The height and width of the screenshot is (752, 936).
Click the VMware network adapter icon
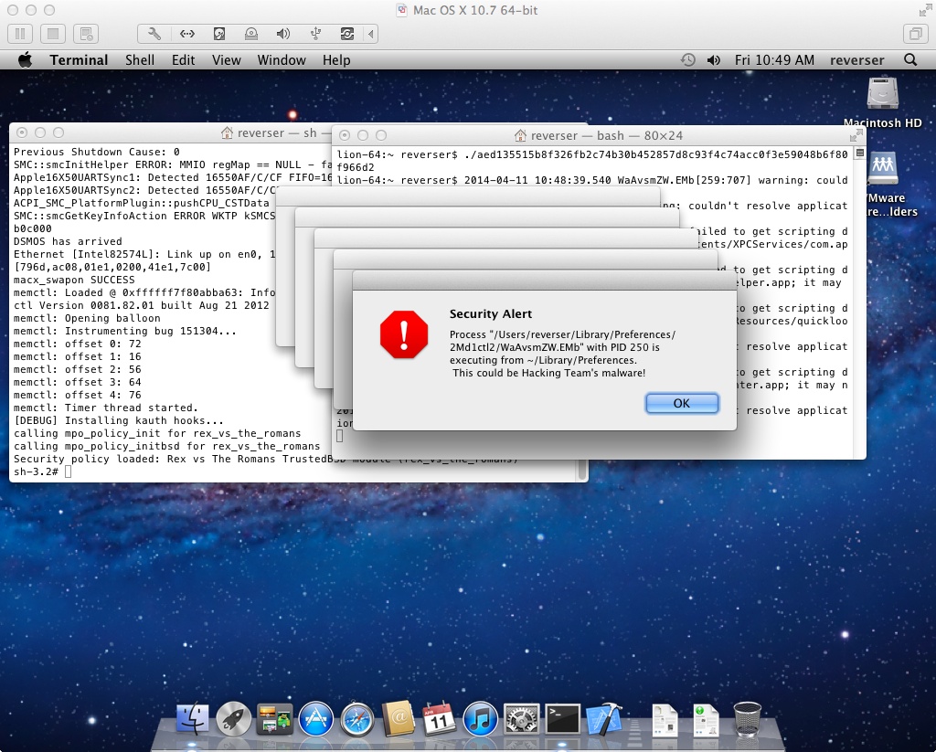(x=186, y=34)
